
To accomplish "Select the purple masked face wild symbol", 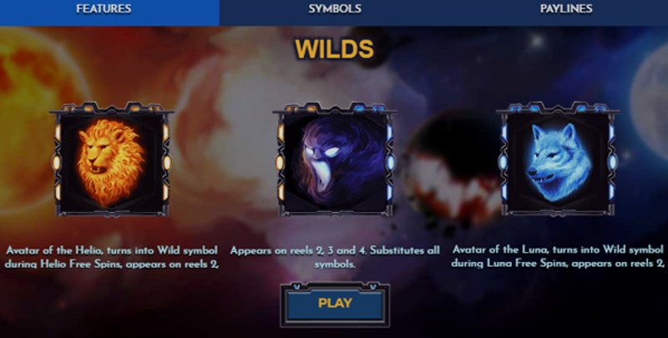I will [335, 159].
